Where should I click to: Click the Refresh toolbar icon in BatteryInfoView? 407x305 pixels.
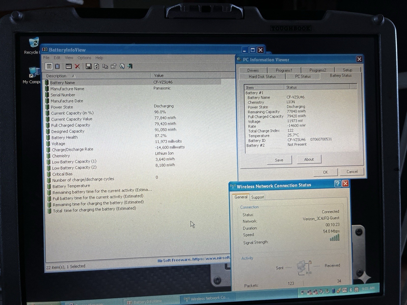click(97, 66)
